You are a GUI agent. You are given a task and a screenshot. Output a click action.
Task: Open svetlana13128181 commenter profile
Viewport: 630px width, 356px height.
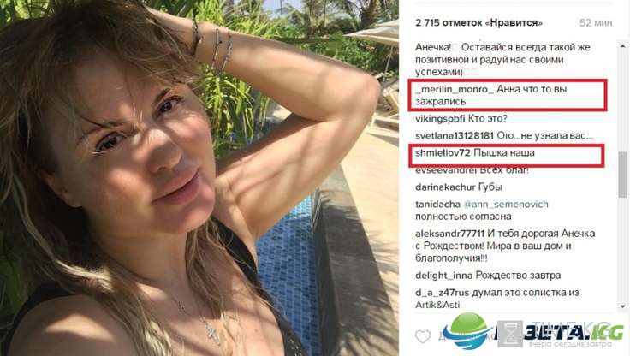455,136
